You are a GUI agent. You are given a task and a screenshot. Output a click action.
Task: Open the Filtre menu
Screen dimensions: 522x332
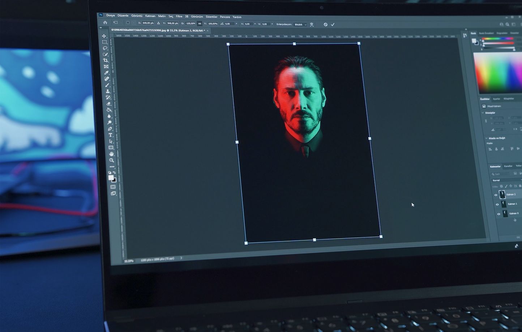point(179,16)
